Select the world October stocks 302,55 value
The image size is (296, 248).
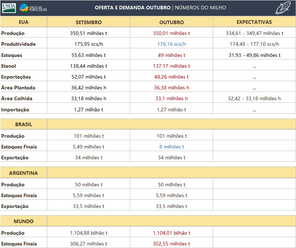171,244
